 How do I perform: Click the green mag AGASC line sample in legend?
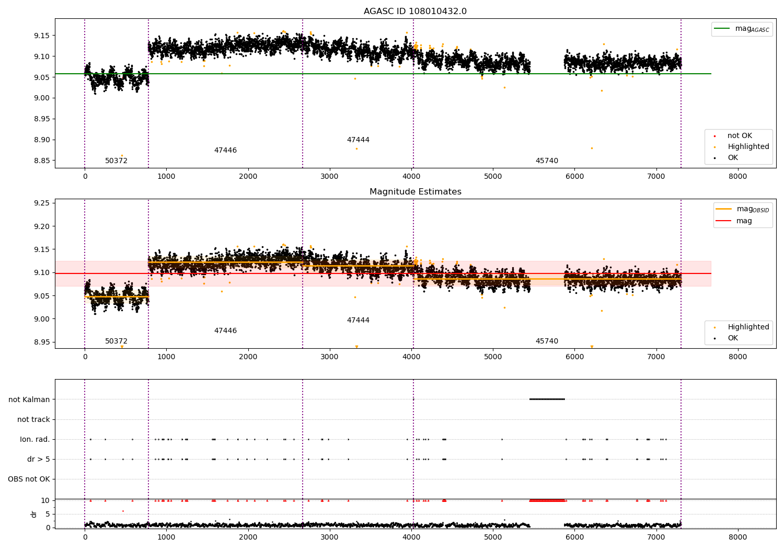coord(723,29)
